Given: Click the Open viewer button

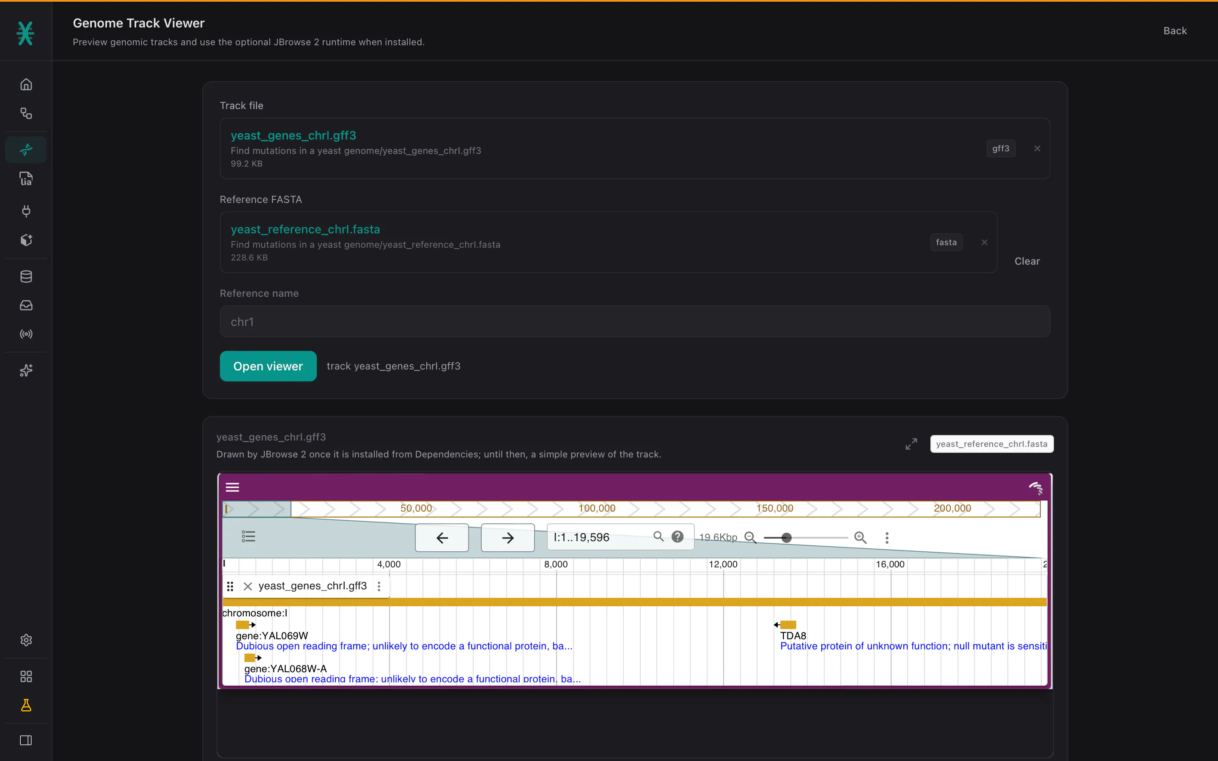Looking at the screenshot, I should point(268,366).
